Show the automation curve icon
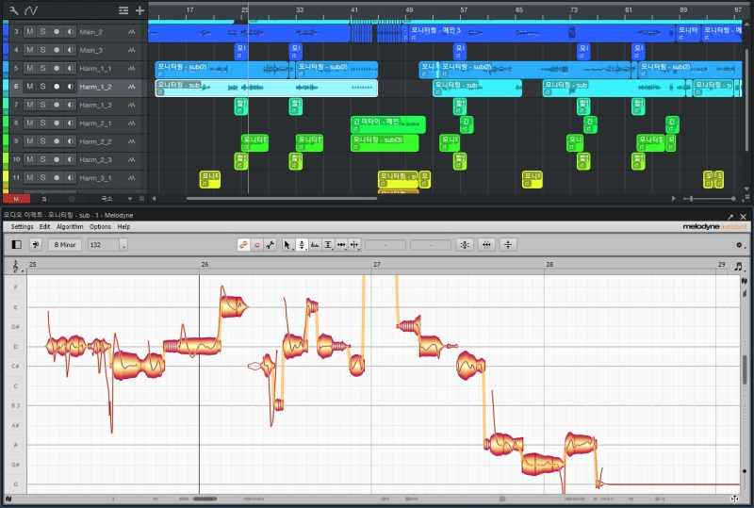The height and width of the screenshot is (508, 754). (31, 10)
